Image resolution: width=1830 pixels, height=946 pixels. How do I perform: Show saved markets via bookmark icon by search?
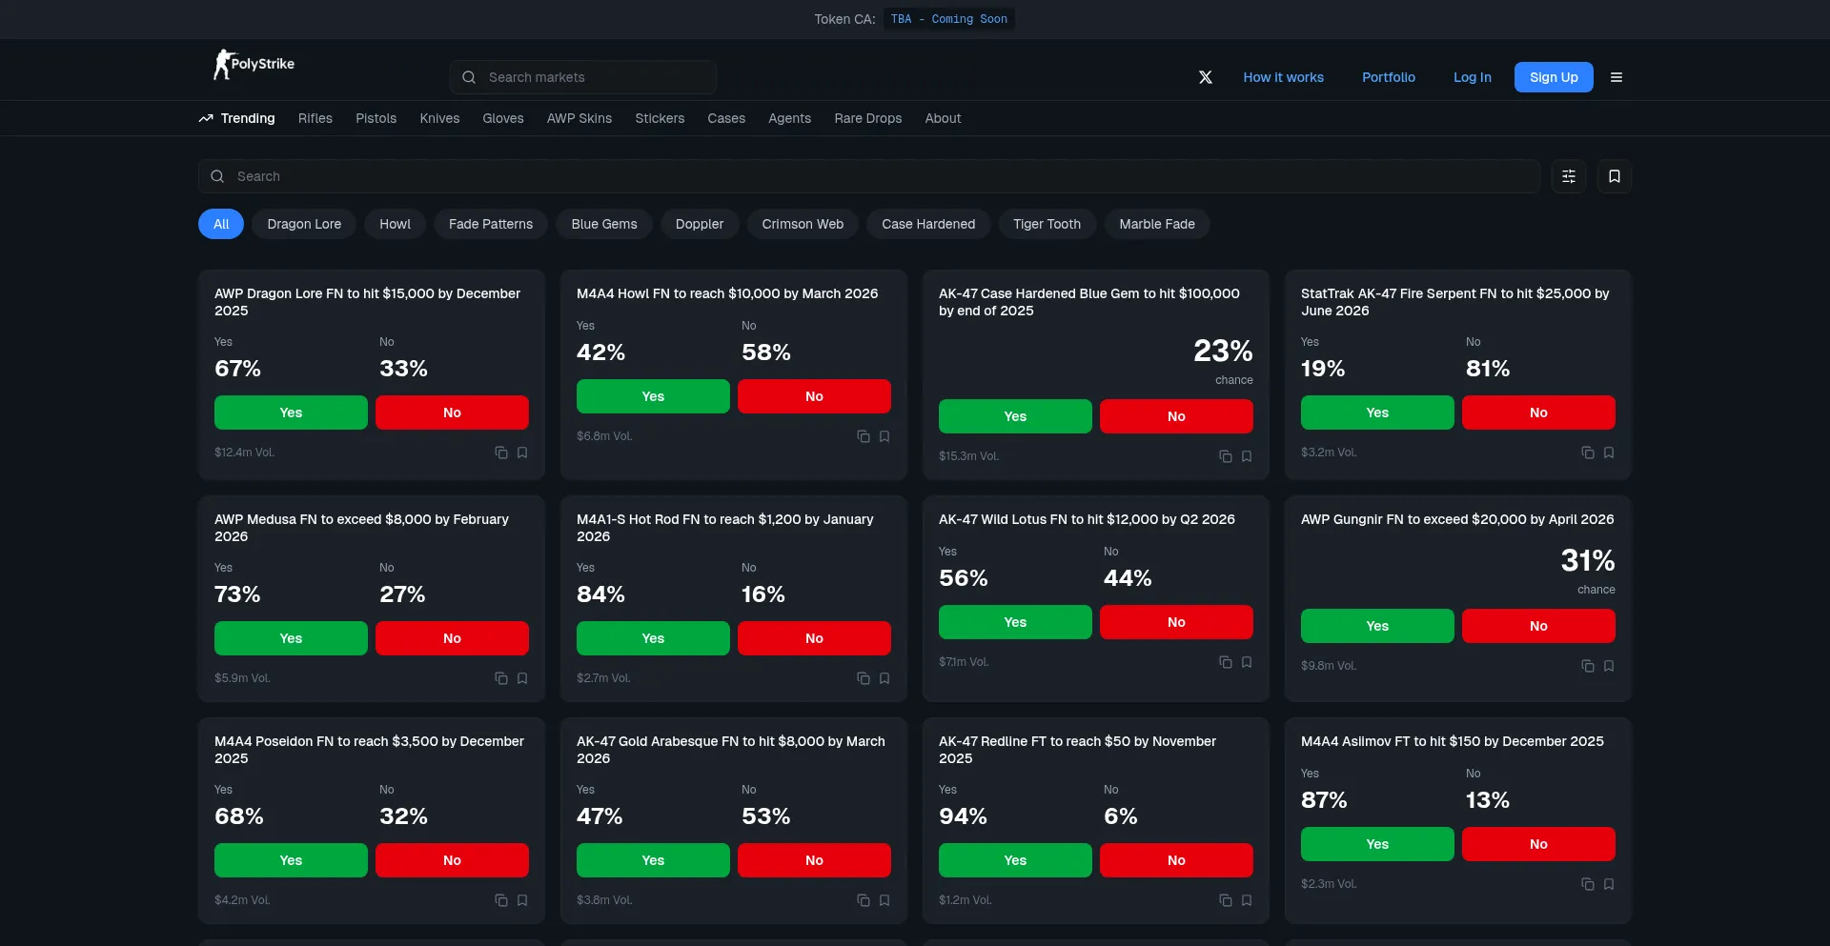point(1614,176)
